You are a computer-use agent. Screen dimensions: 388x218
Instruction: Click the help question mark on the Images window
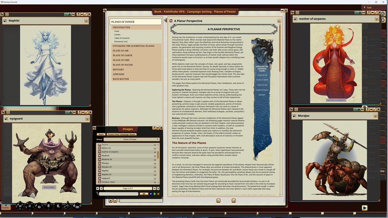pos(154,128)
